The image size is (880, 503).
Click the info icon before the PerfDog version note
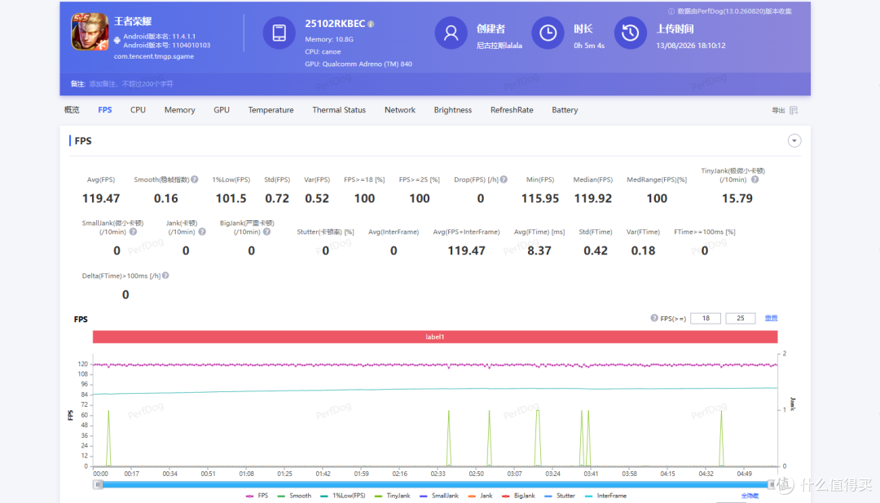click(x=671, y=11)
